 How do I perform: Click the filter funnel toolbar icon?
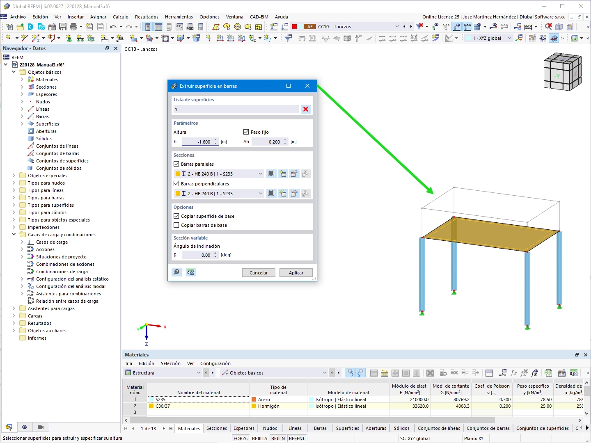pos(289,38)
